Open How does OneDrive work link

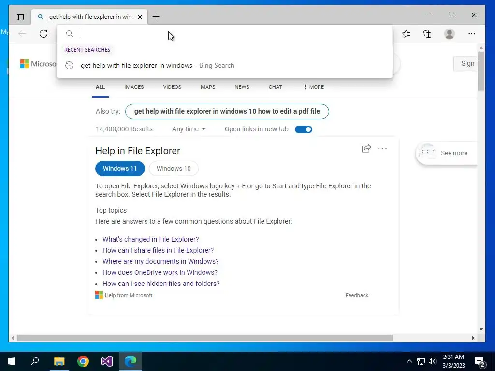(x=160, y=272)
